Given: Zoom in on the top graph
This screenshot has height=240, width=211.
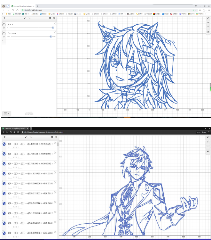Looking at the screenshot, I should tap(208, 23).
